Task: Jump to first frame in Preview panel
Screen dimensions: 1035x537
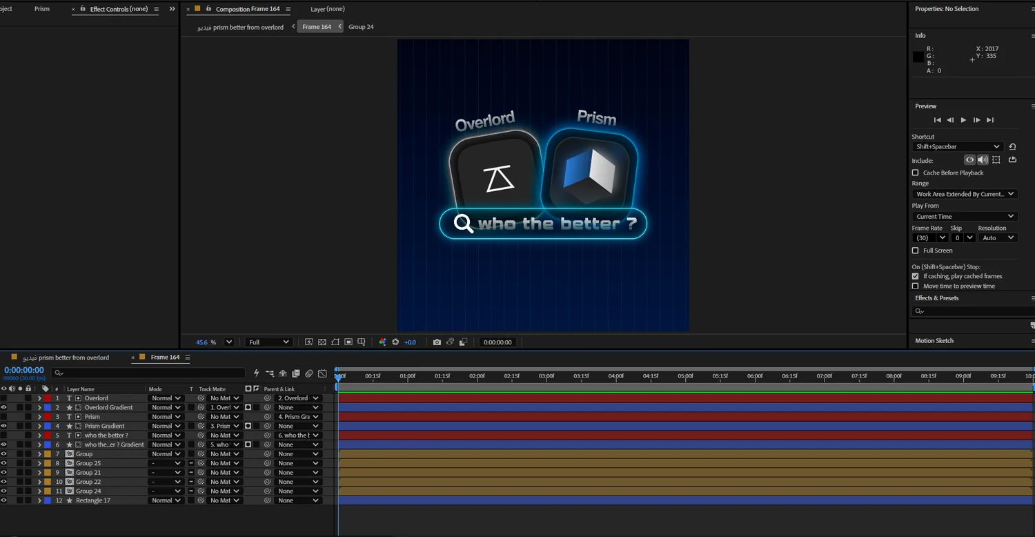Action: 938,120
